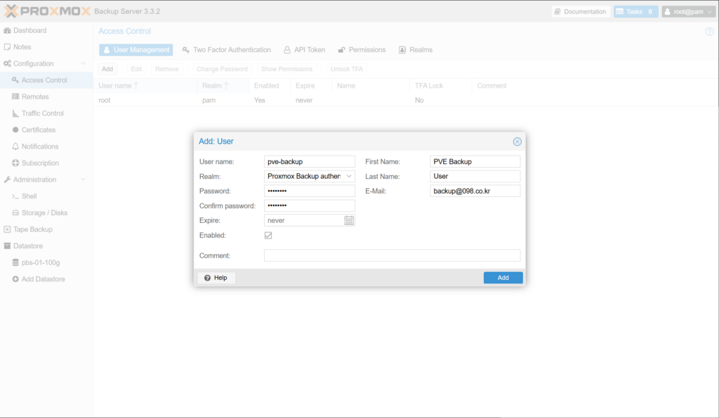This screenshot has width=719, height=418.
Task: Open Dashboard from the sidebar
Action: [29, 30]
